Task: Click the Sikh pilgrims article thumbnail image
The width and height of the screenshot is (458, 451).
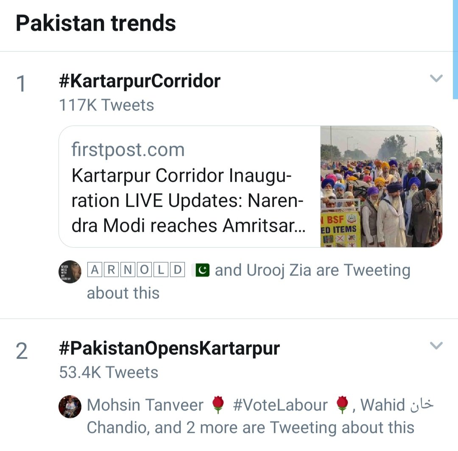Action: tap(381, 187)
